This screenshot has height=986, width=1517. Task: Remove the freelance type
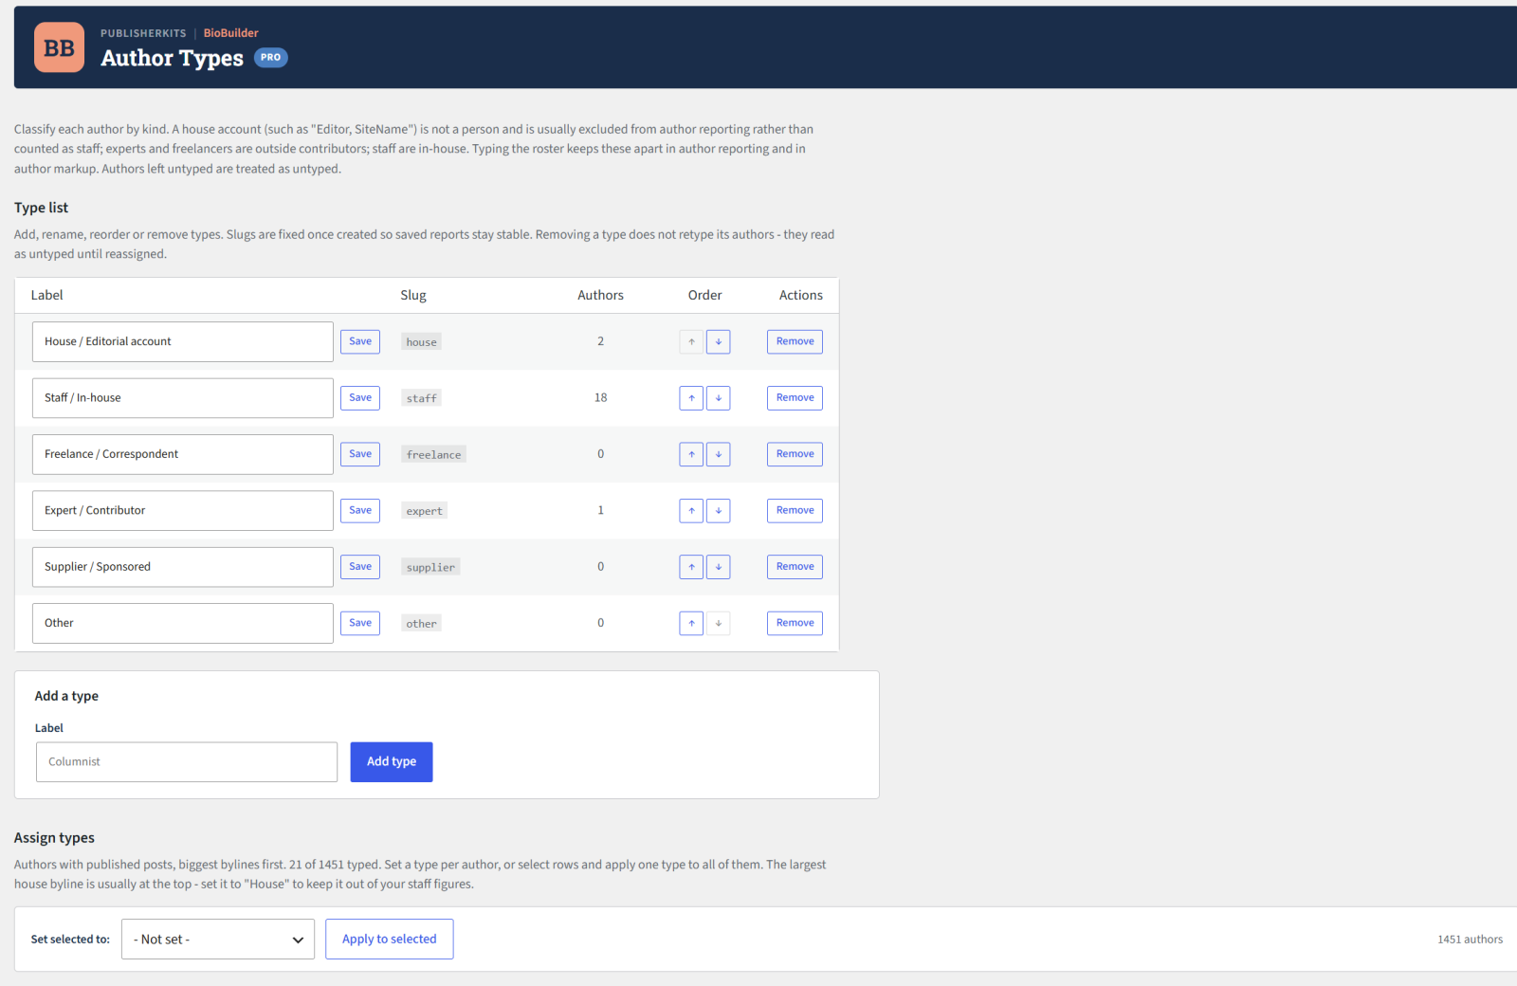pos(795,454)
